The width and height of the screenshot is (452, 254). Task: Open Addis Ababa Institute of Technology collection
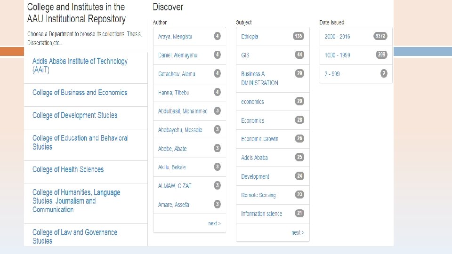point(80,65)
